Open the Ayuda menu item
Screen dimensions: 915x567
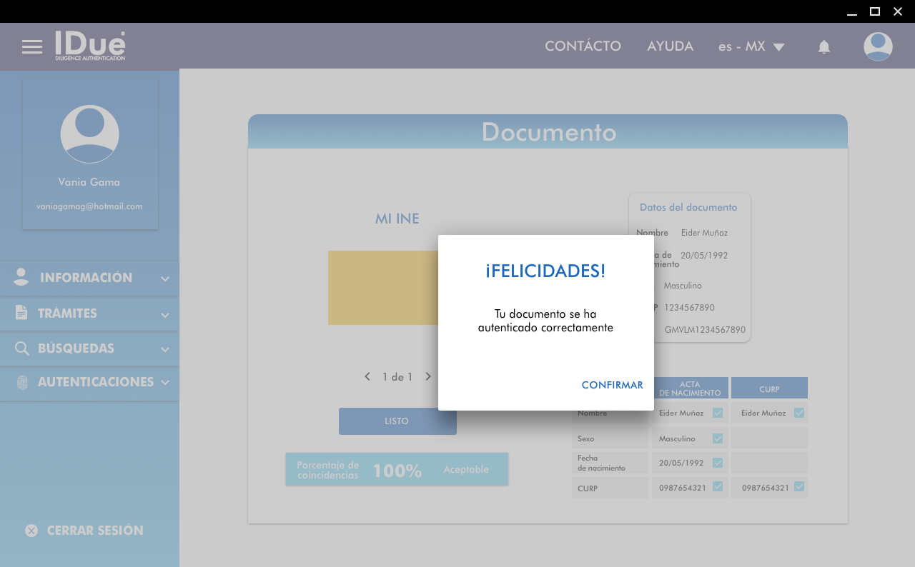(x=670, y=46)
